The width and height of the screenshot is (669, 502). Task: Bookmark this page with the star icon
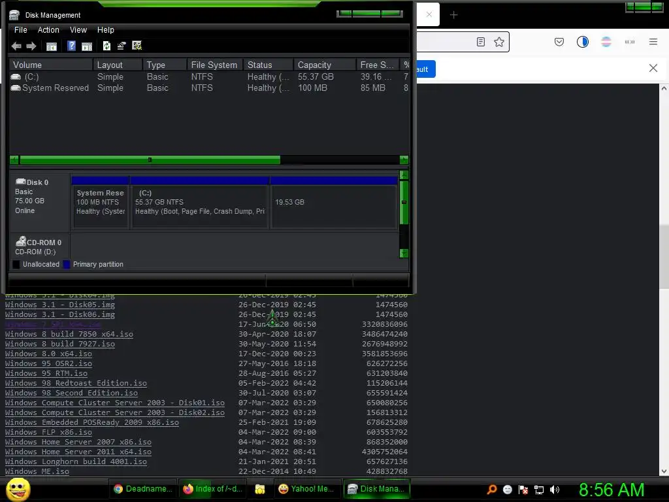coord(498,42)
